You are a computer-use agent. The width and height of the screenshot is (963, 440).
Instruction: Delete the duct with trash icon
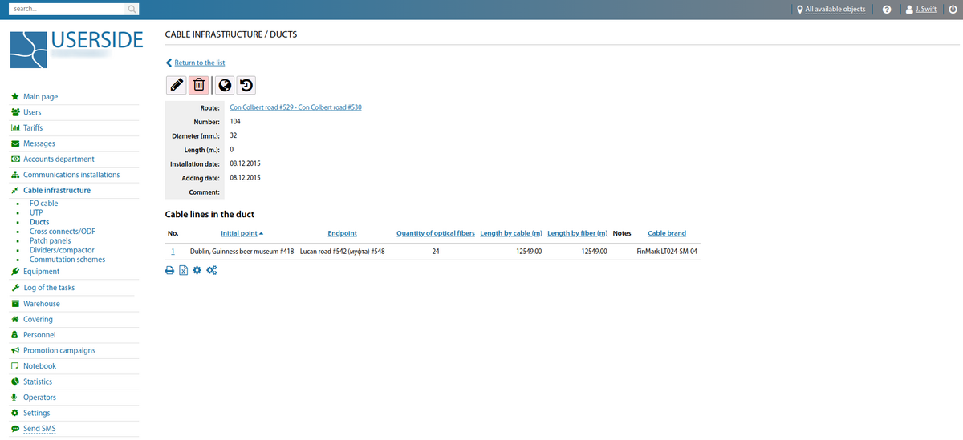pos(199,85)
